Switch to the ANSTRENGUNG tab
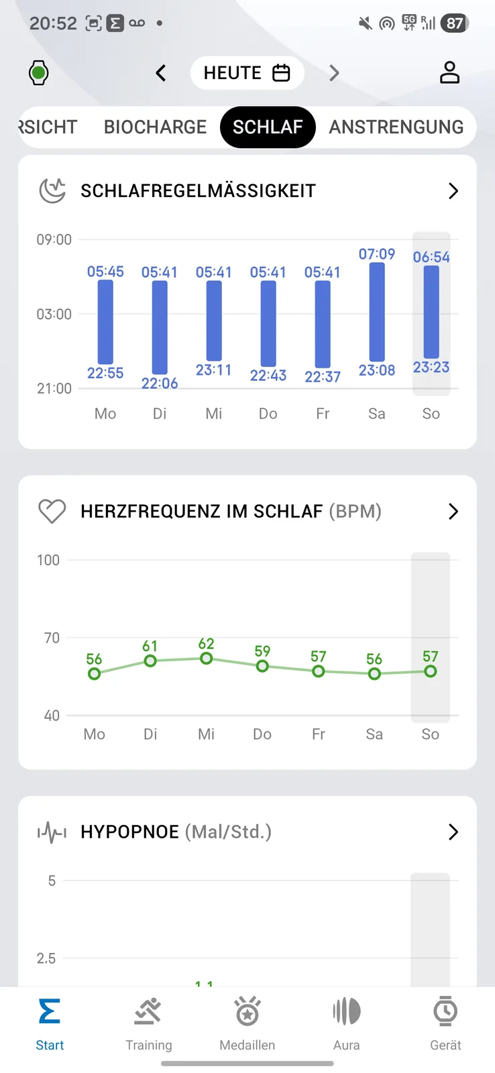 coord(396,127)
